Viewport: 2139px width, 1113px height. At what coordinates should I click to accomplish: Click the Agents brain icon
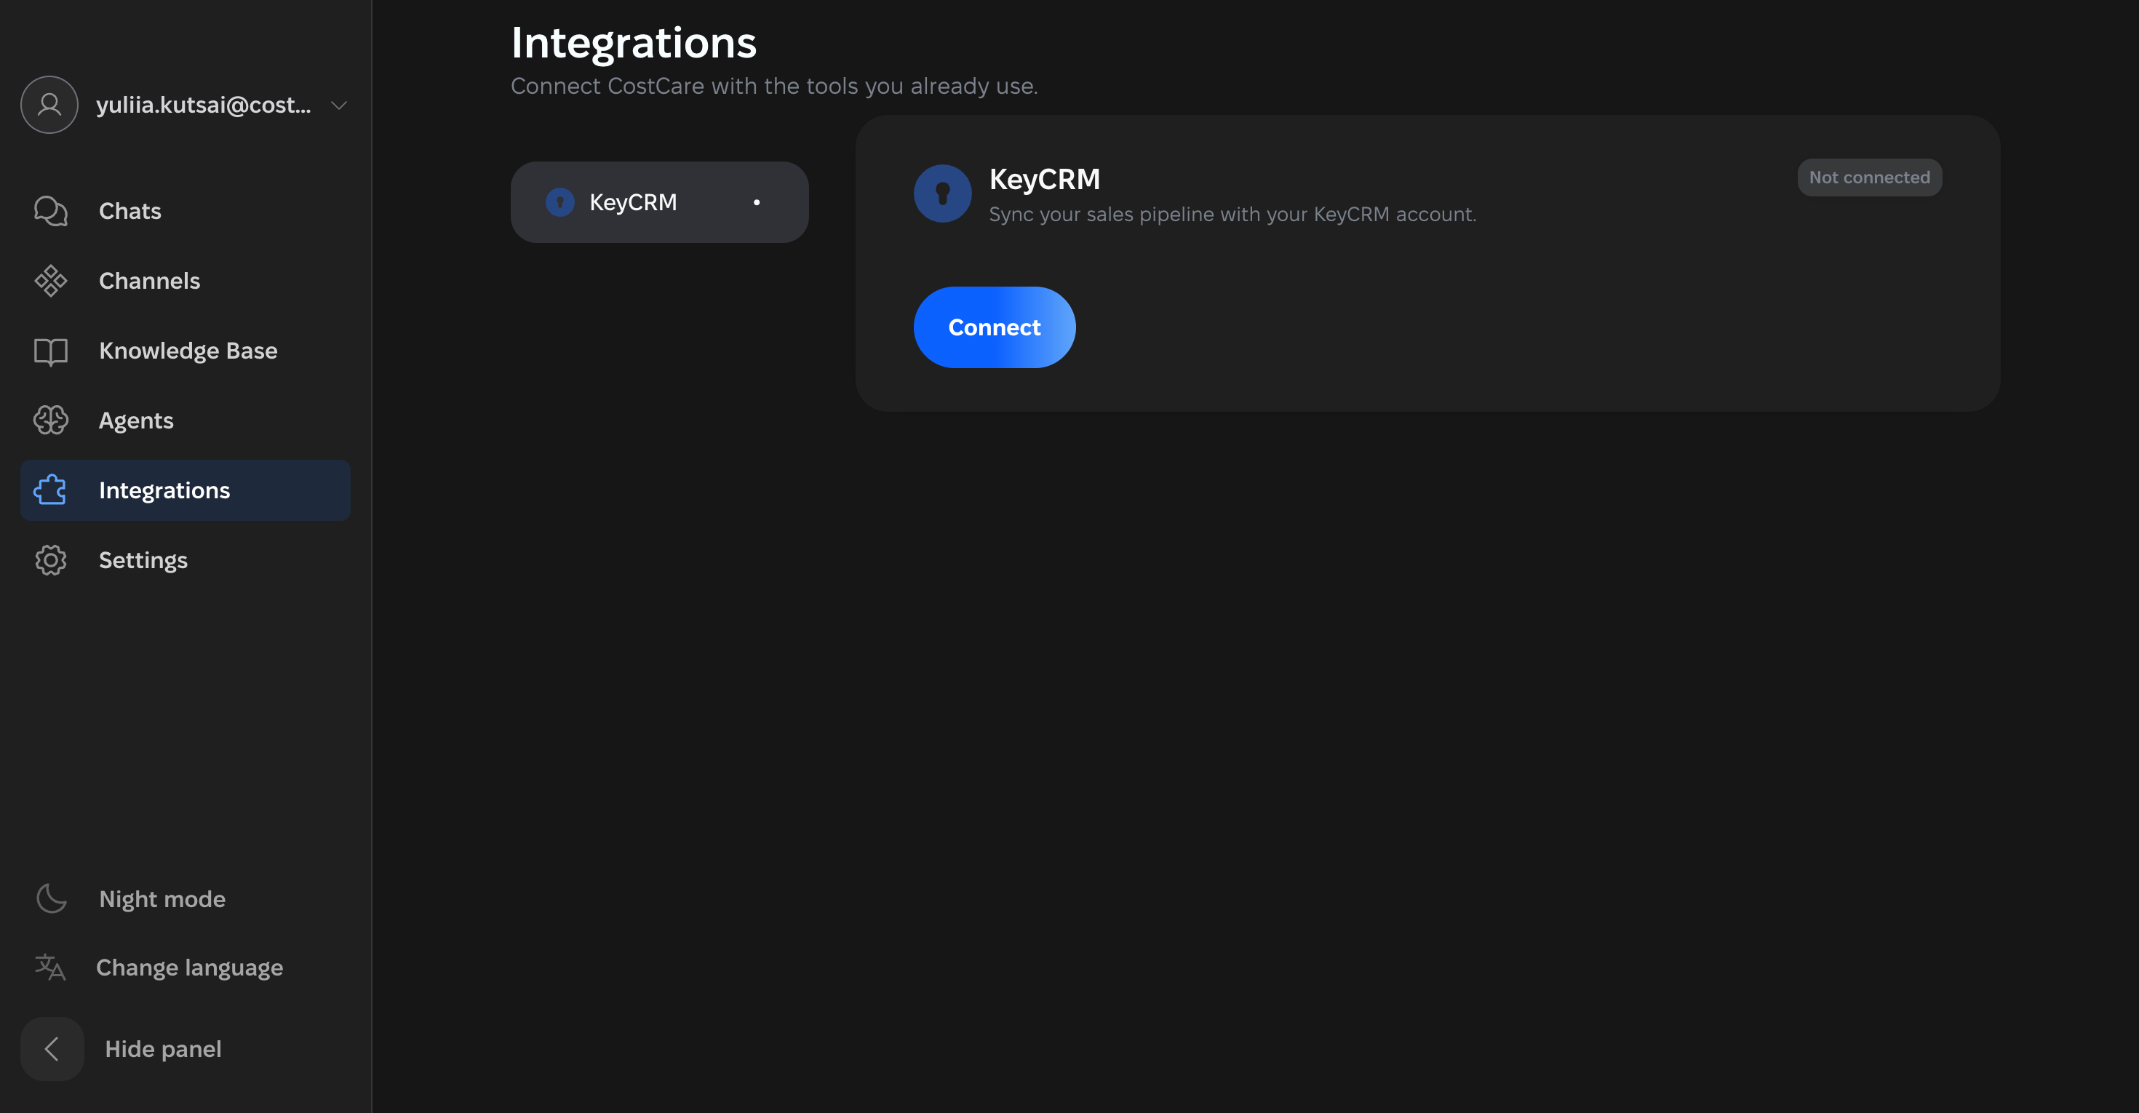[51, 420]
